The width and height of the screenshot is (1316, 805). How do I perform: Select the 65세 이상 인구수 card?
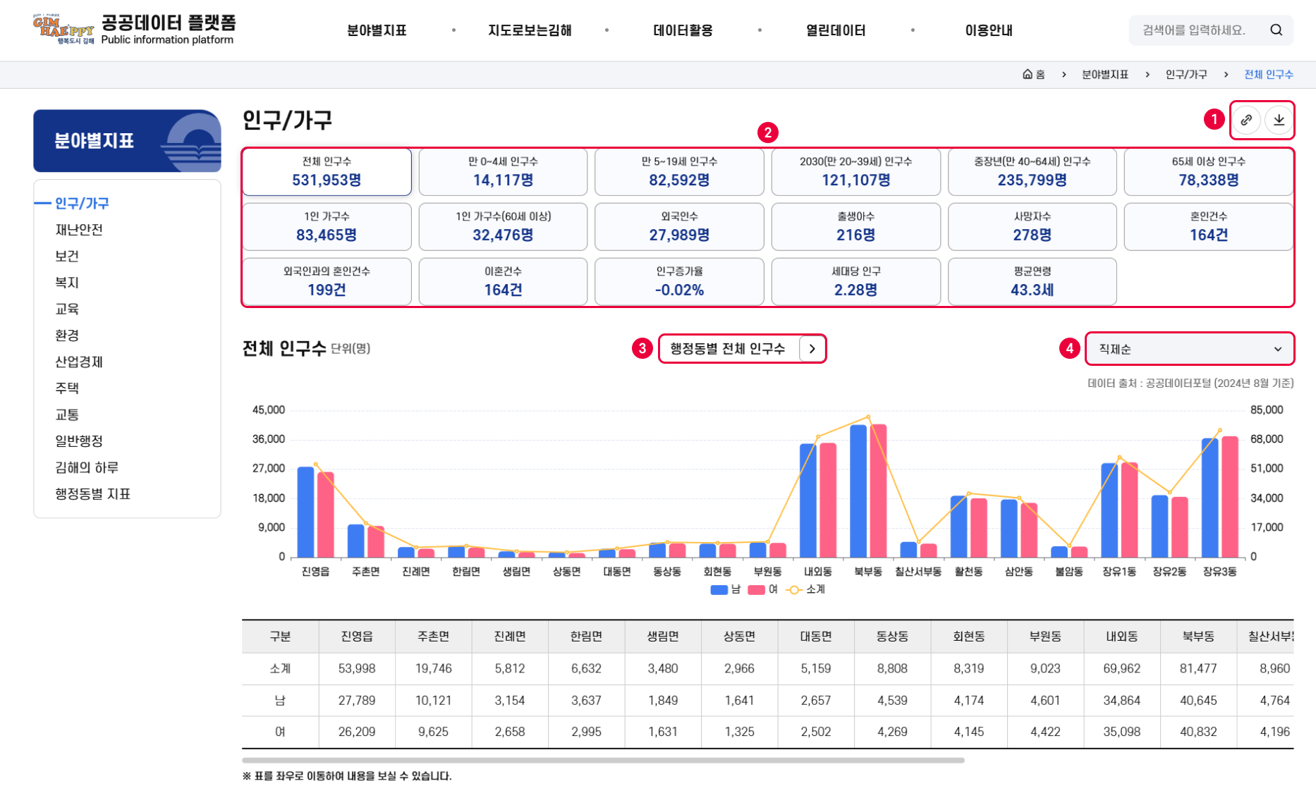pyautogui.click(x=1208, y=171)
